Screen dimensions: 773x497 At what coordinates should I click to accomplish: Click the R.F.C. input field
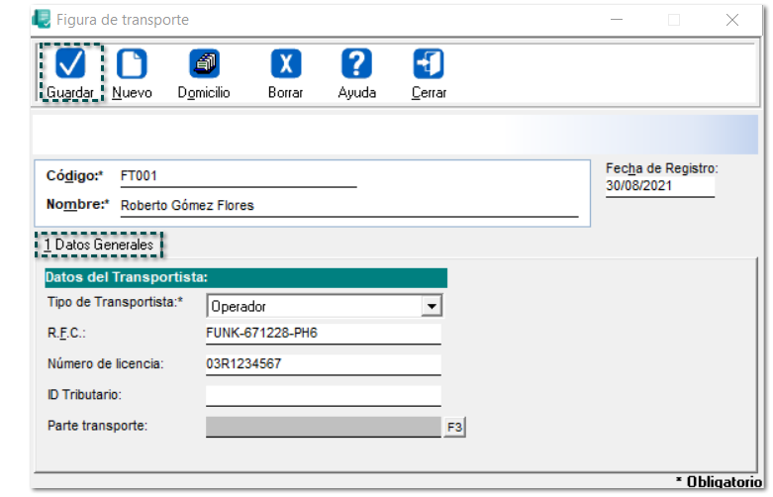tap(322, 333)
